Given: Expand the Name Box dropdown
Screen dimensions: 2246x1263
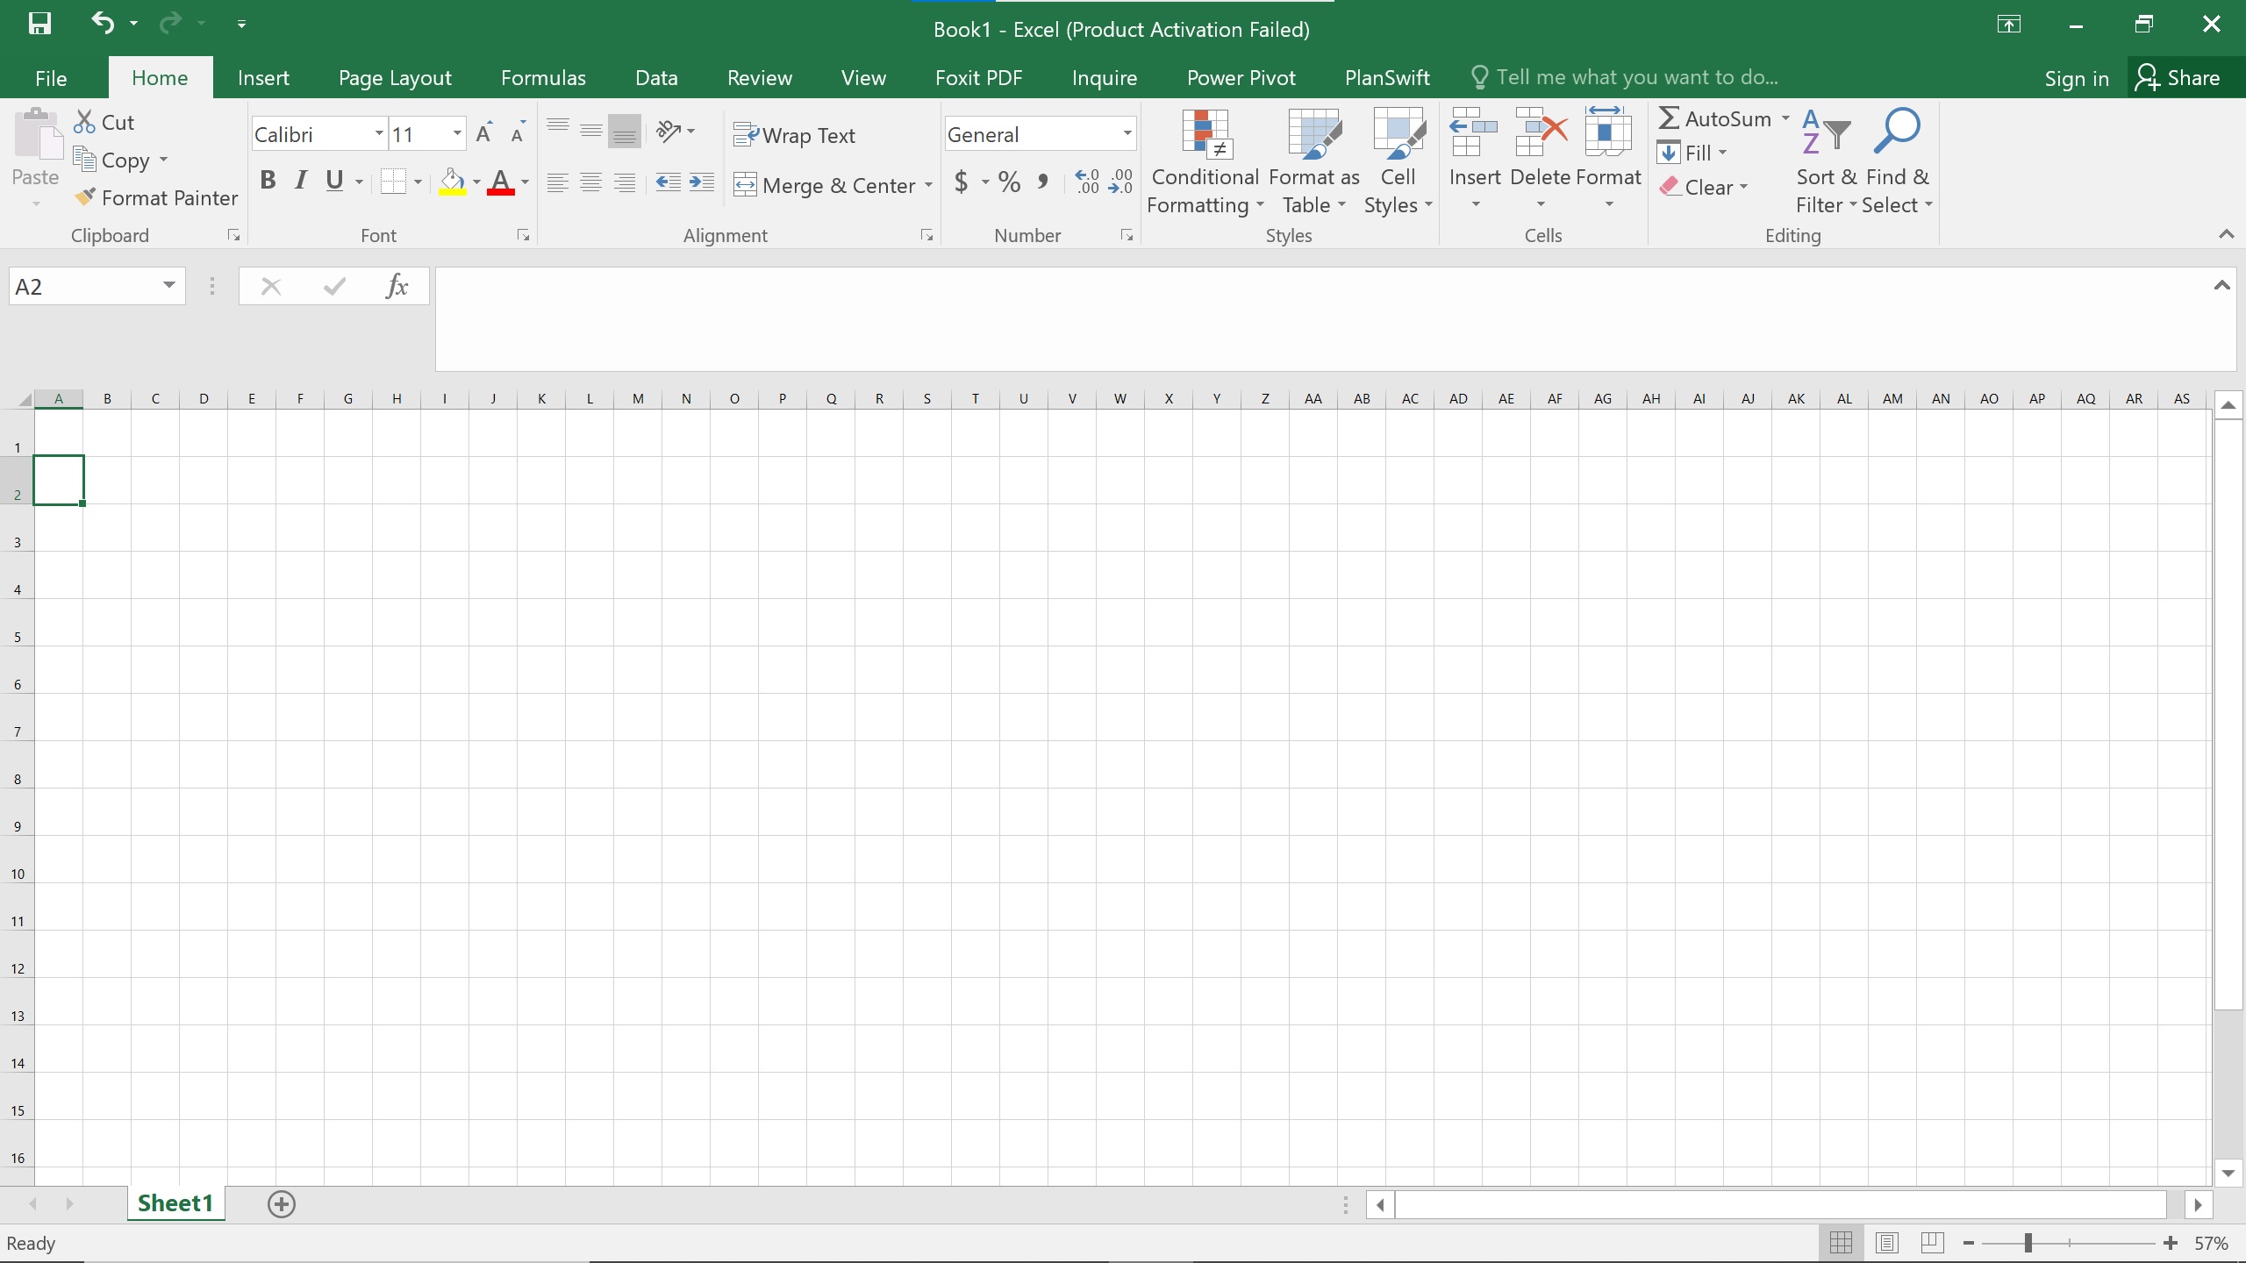Looking at the screenshot, I should click(168, 286).
